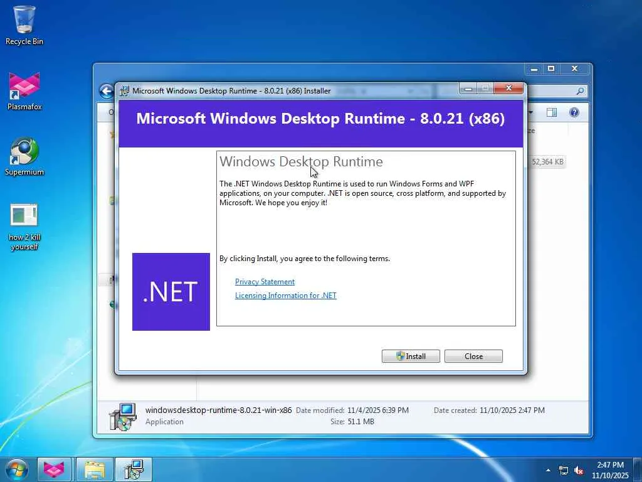
Task: Click the Explorer help question-mark icon
Action: click(x=574, y=112)
